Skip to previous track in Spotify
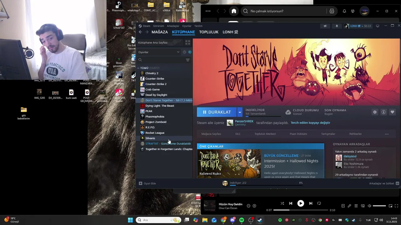 pos(291,203)
